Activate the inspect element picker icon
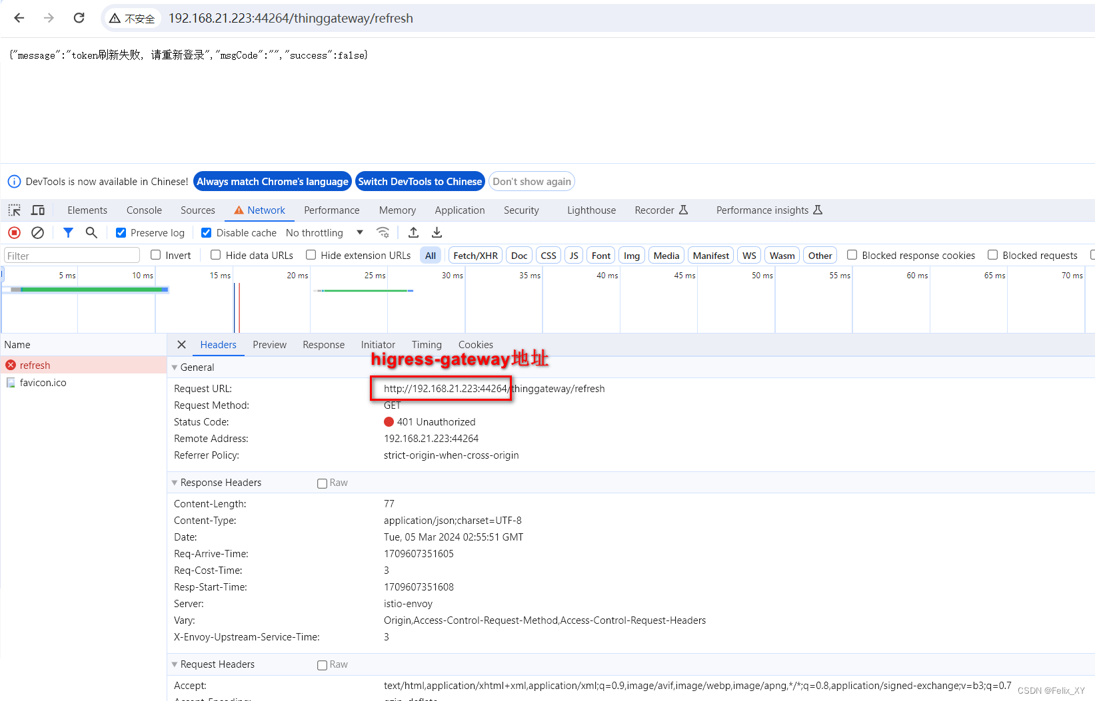 pyautogui.click(x=14, y=210)
